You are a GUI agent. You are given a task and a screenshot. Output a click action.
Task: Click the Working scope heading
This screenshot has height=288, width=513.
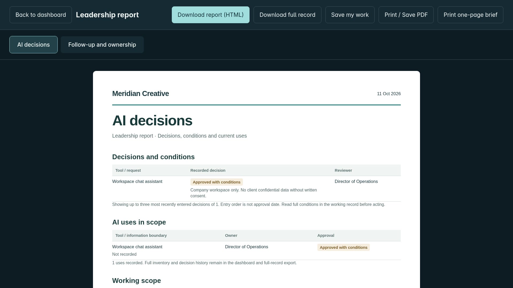(137, 281)
